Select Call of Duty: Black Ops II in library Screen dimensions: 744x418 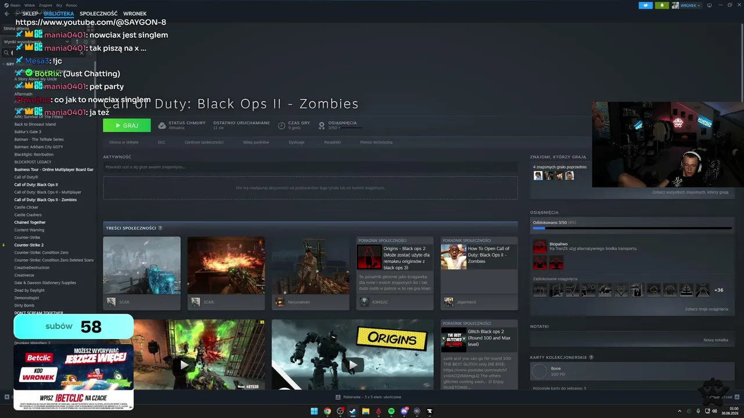pos(36,185)
